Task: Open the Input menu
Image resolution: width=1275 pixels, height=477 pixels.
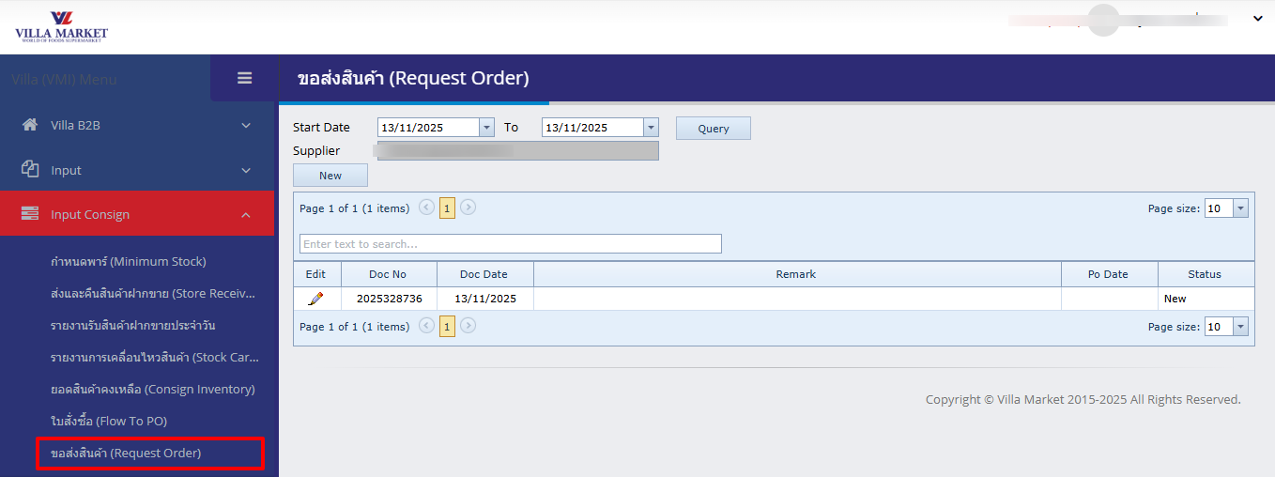Action: click(x=137, y=170)
